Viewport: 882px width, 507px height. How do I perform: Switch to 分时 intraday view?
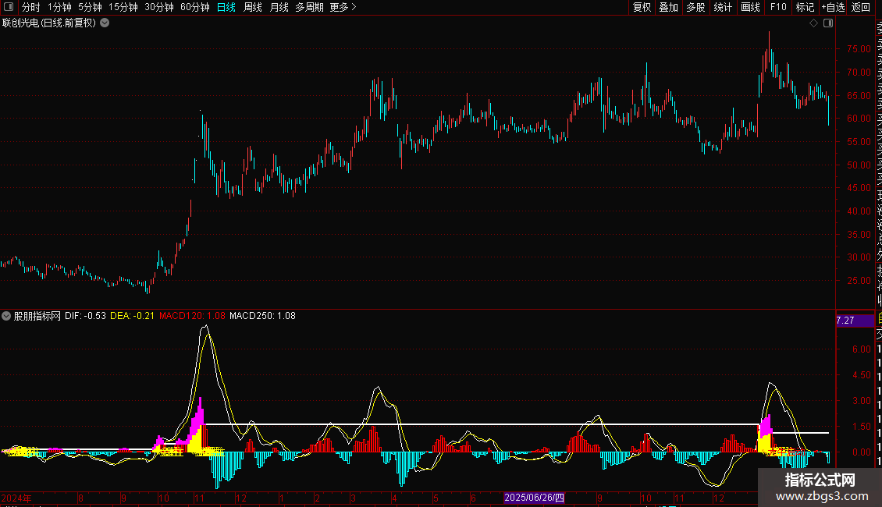click(x=31, y=7)
